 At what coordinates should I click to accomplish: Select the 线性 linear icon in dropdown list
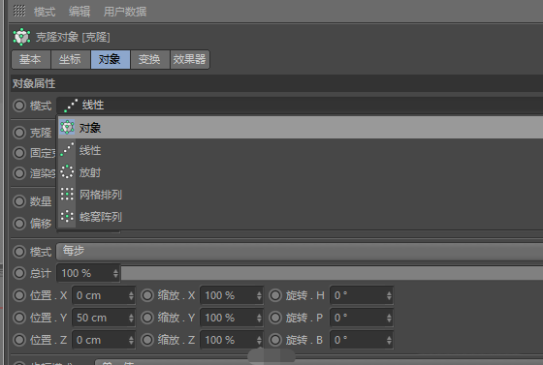67,149
